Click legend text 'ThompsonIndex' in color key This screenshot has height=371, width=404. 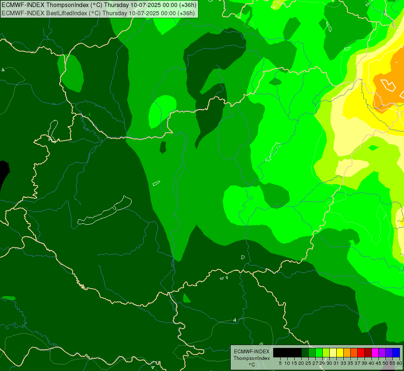pyautogui.click(x=251, y=358)
